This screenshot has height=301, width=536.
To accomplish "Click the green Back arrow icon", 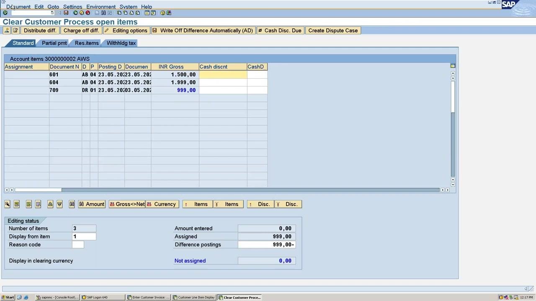I will pyautogui.click(x=75, y=13).
